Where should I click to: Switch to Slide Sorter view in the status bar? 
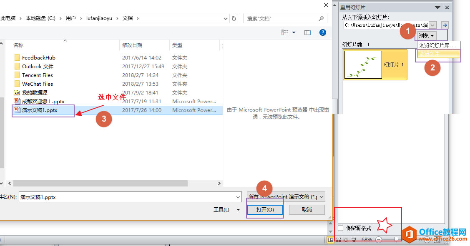point(338,239)
